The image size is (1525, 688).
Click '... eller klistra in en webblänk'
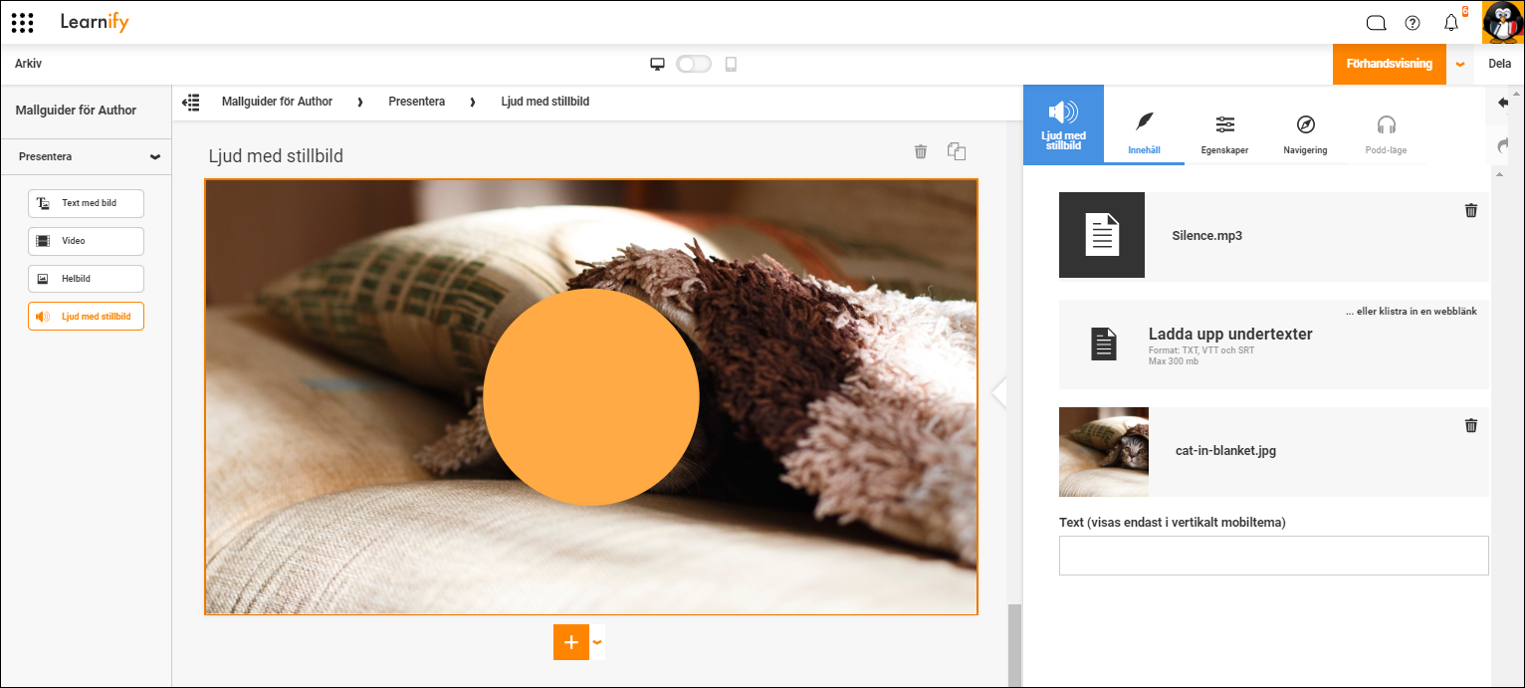(1411, 312)
